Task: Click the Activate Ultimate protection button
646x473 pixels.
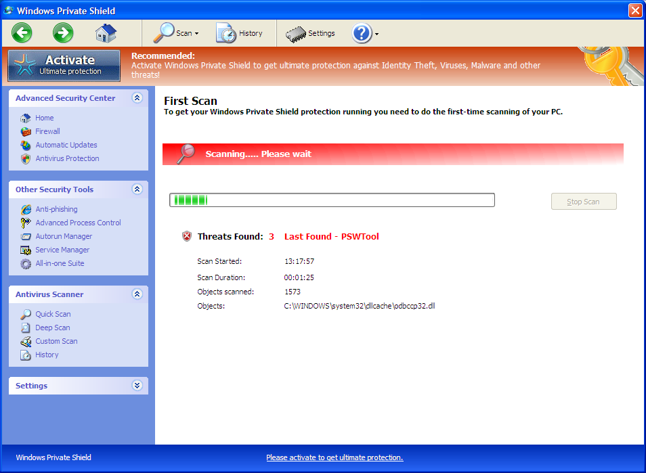Action: [x=64, y=66]
